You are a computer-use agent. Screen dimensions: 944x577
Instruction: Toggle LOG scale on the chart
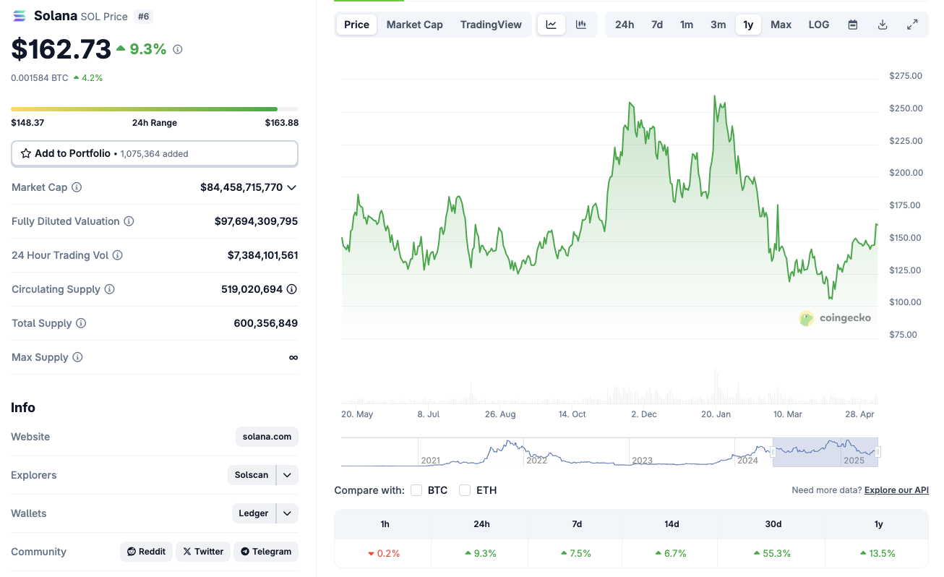tap(818, 24)
